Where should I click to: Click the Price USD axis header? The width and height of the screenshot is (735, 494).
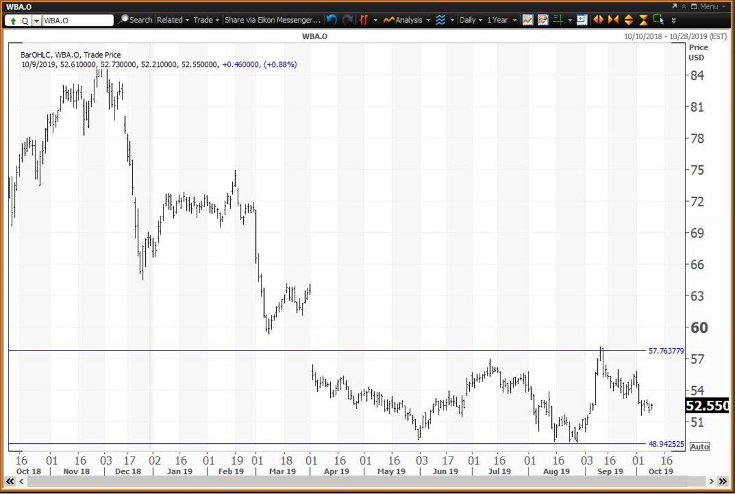[698, 52]
